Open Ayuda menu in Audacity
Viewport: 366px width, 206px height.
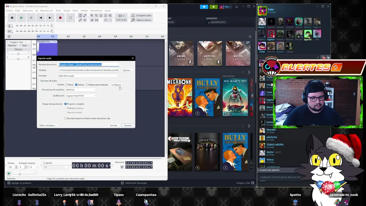(x=108, y=11)
